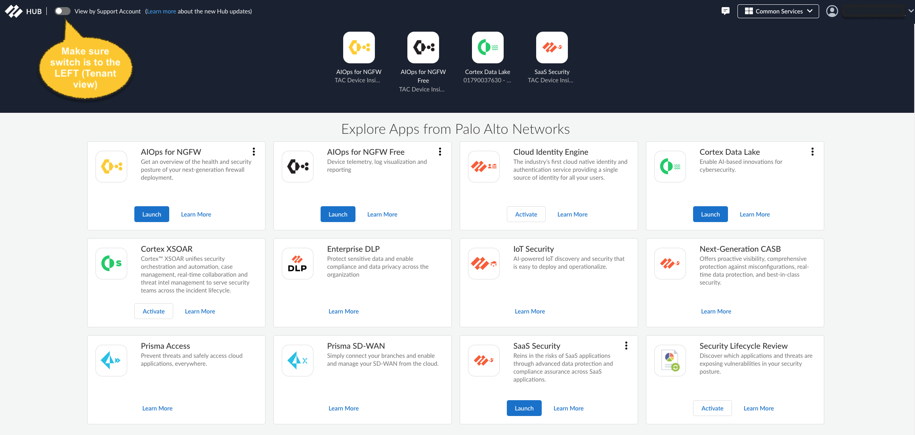Viewport: 915px width, 435px height.
Task: Click the Enterprise DLP app icon
Action: (297, 264)
